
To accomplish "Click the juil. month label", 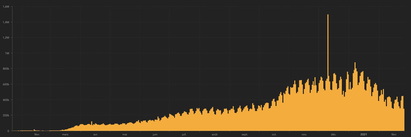I will tap(184, 134).
